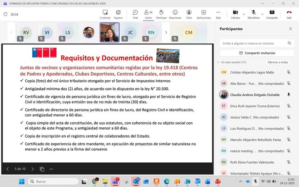
Task: Unmute using the Micrófono button
Action: pos(253,14)
